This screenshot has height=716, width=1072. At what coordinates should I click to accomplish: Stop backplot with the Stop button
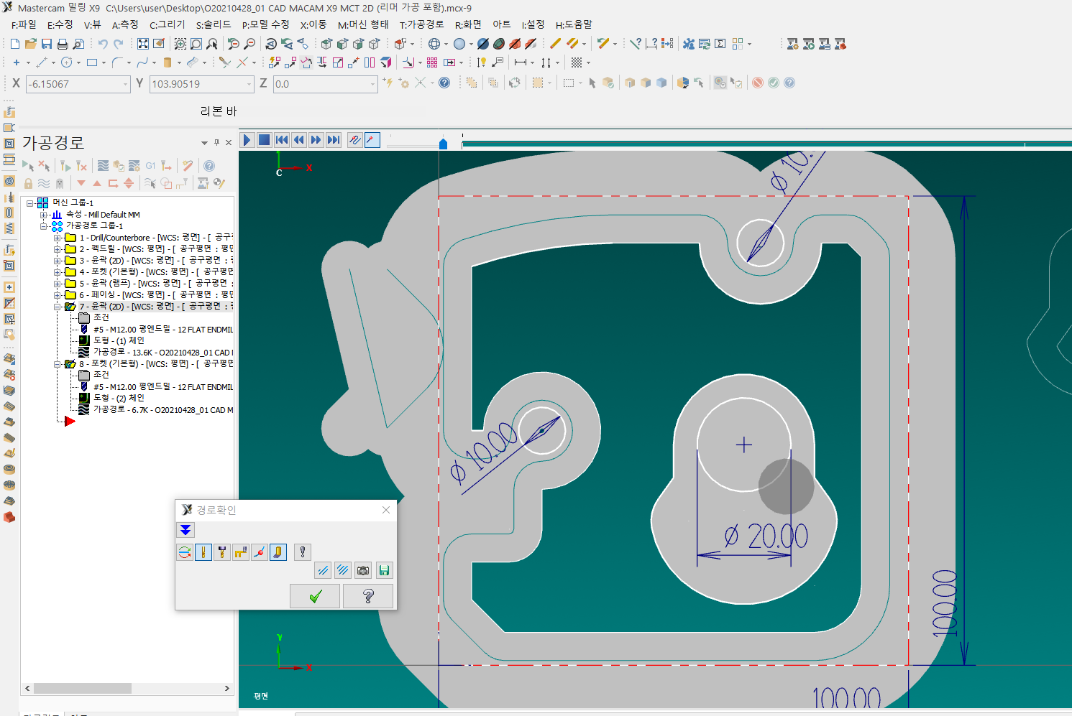(264, 140)
